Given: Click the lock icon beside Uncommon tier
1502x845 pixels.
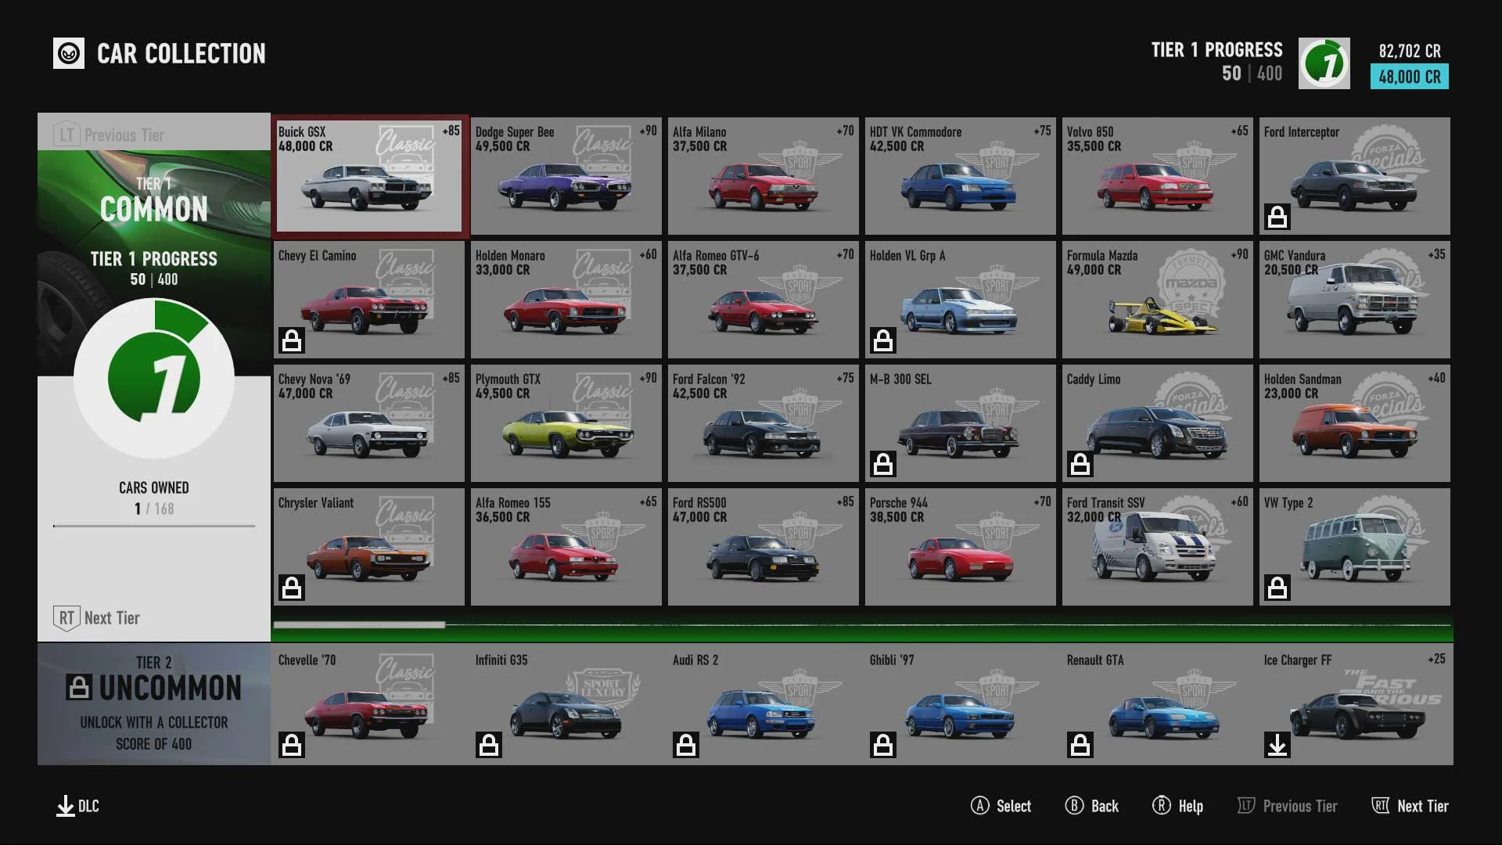Looking at the screenshot, I should [x=78, y=688].
